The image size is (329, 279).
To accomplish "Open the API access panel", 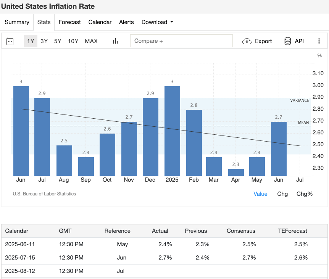I will click(293, 41).
